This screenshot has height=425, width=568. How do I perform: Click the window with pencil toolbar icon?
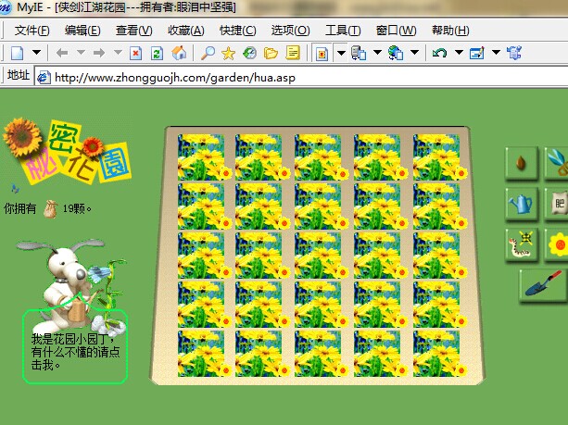click(476, 53)
